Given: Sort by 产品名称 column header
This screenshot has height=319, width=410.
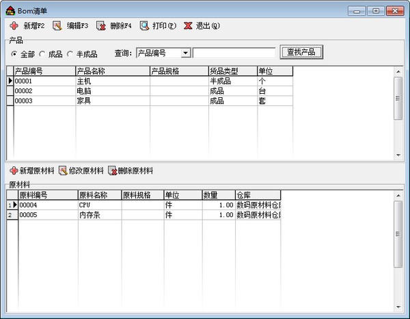Looking at the screenshot, I should (x=112, y=71).
